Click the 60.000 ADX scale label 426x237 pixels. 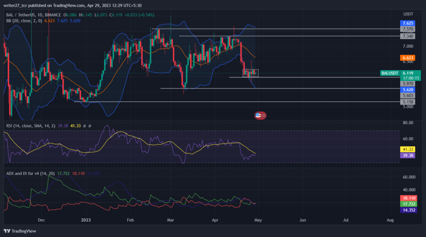coord(409,177)
